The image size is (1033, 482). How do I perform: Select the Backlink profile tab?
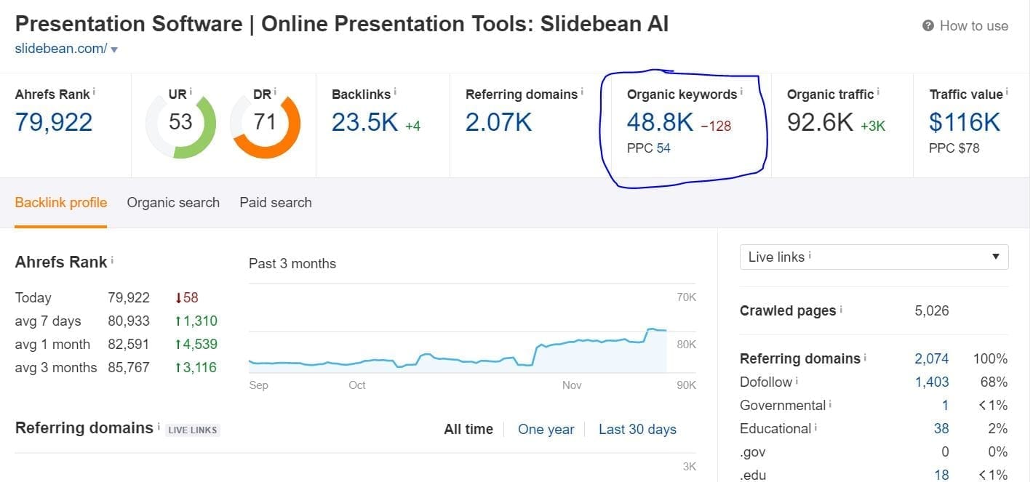(61, 203)
